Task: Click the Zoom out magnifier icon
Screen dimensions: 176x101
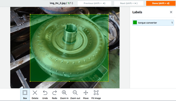Action: coord(75,93)
